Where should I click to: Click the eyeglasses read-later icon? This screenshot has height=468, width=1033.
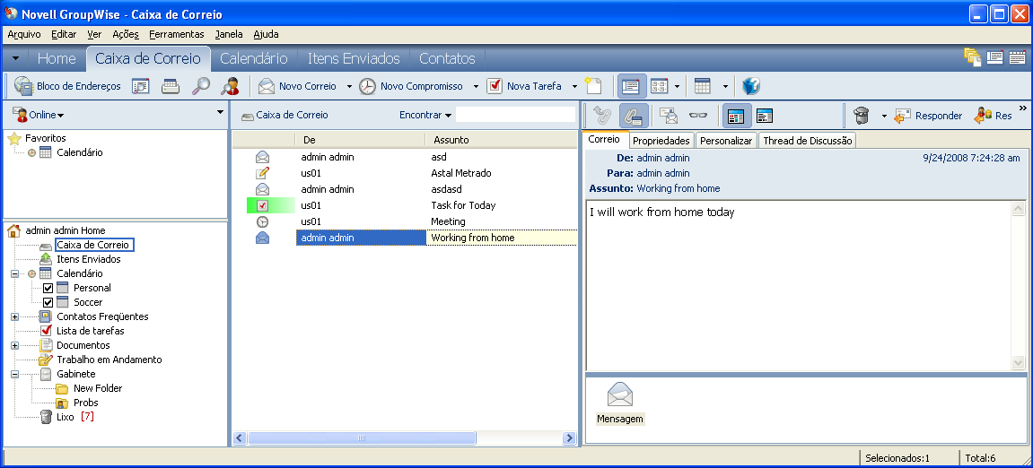[698, 117]
